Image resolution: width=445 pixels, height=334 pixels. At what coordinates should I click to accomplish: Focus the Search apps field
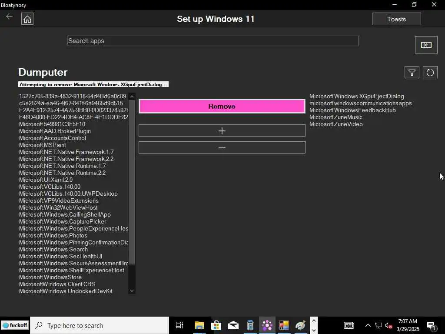tap(213, 41)
